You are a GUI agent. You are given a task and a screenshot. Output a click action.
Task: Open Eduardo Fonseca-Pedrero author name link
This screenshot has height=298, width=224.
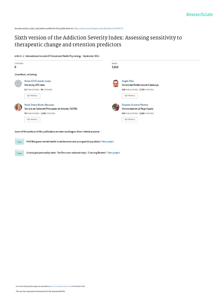(135, 105)
